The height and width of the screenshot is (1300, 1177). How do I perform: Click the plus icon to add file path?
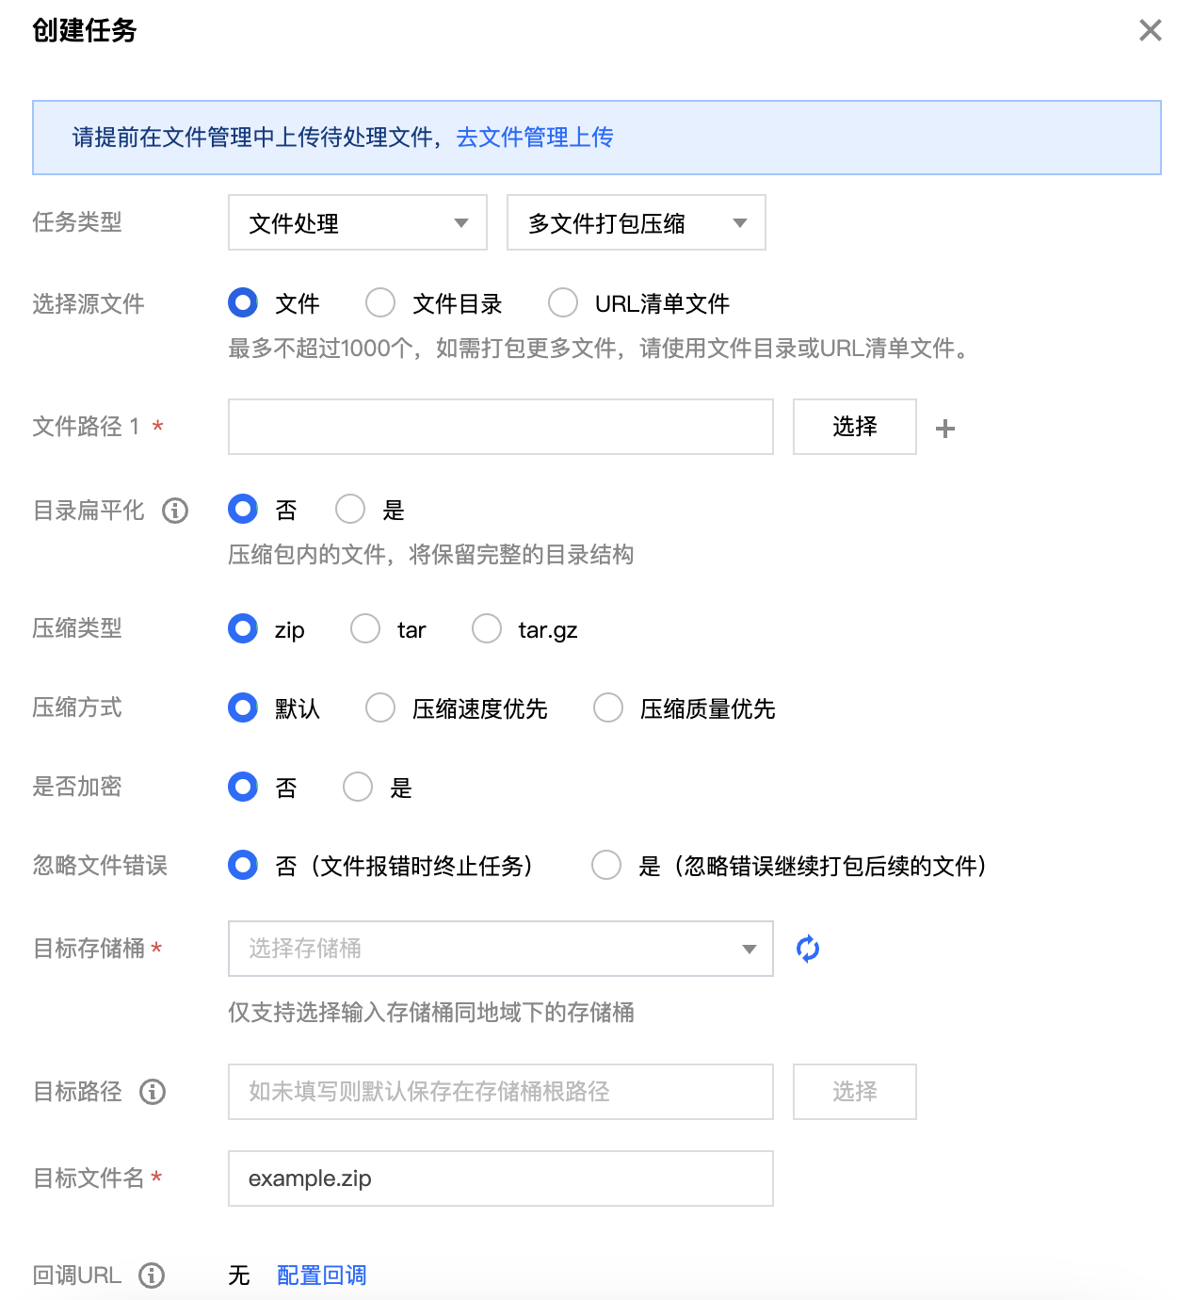pos(945,429)
